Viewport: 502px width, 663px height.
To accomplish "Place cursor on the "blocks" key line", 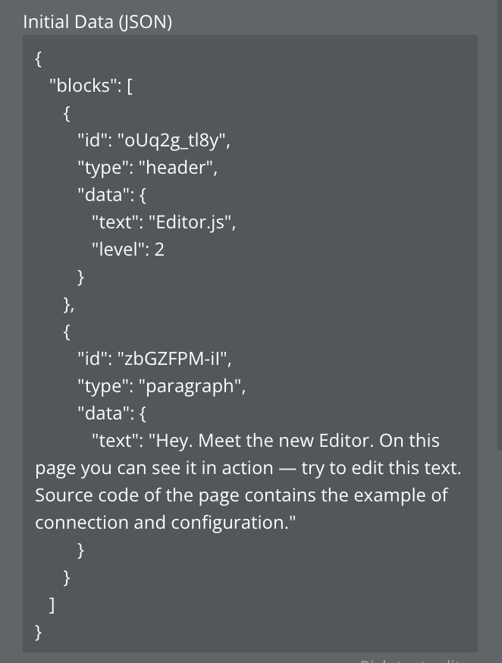I will (91, 86).
